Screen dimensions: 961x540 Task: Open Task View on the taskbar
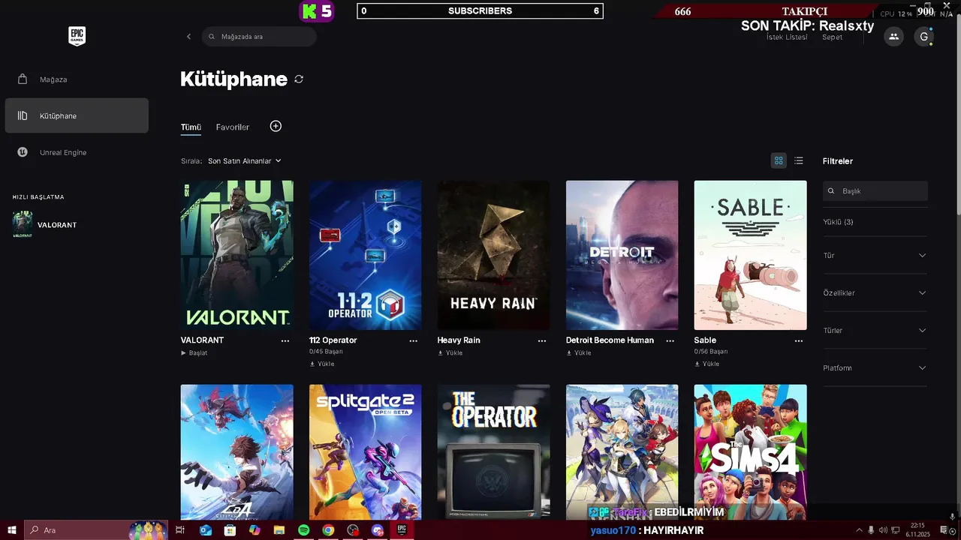pos(180,530)
